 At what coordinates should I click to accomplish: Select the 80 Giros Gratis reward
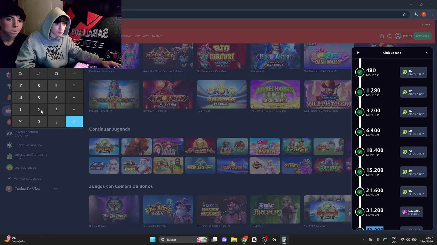pyautogui.click(x=413, y=172)
